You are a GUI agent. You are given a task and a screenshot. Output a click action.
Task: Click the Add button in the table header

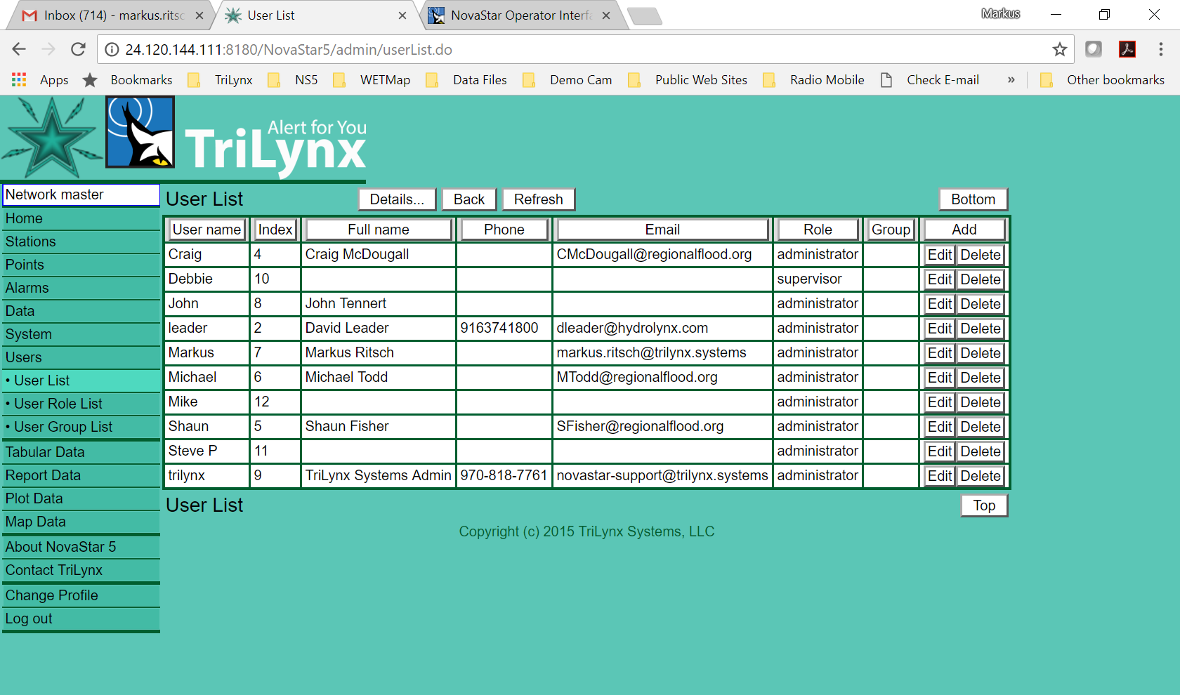click(x=964, y=230)
